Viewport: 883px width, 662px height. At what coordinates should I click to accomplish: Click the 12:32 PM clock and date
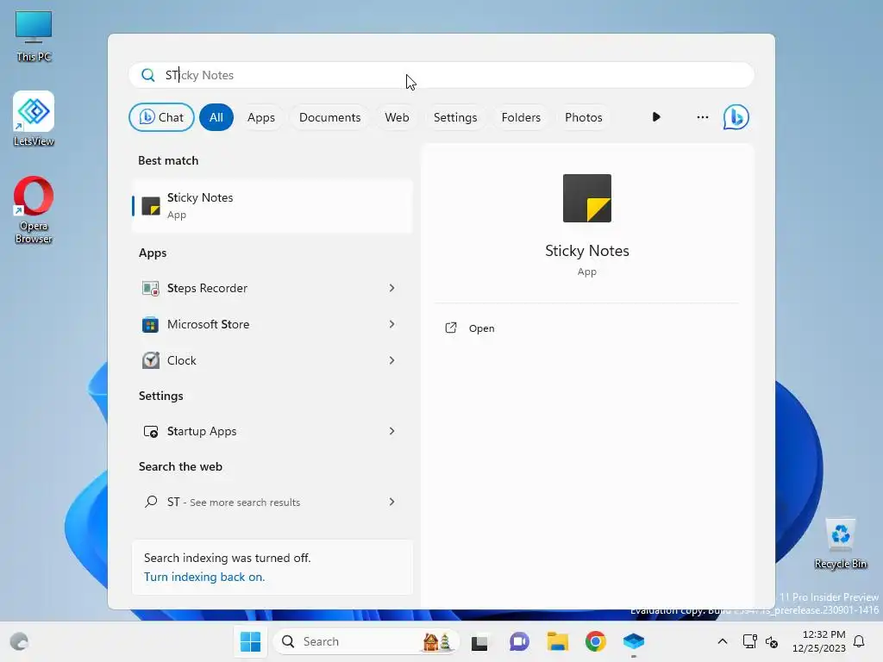point(818,641)
